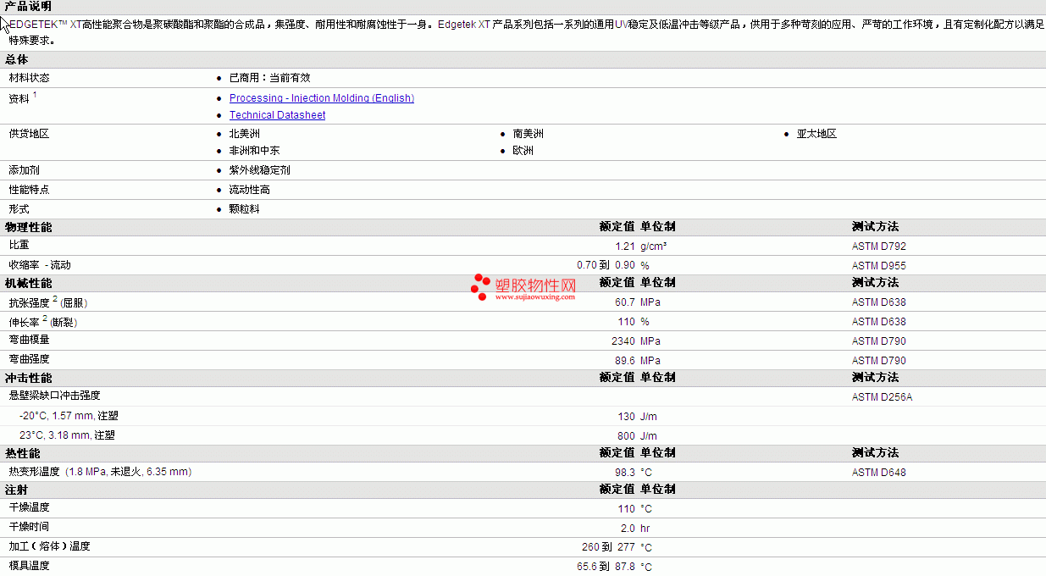
Task: Click the 悬壁梁缺口冲击强度 row label
Action: pyautogui.click(x=55, y=396)
